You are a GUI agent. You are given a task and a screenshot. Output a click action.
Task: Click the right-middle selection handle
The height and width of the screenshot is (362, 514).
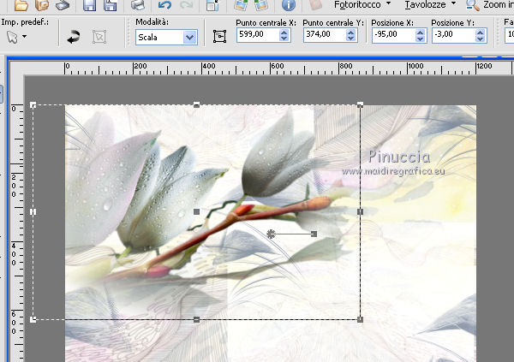(360, 212)
